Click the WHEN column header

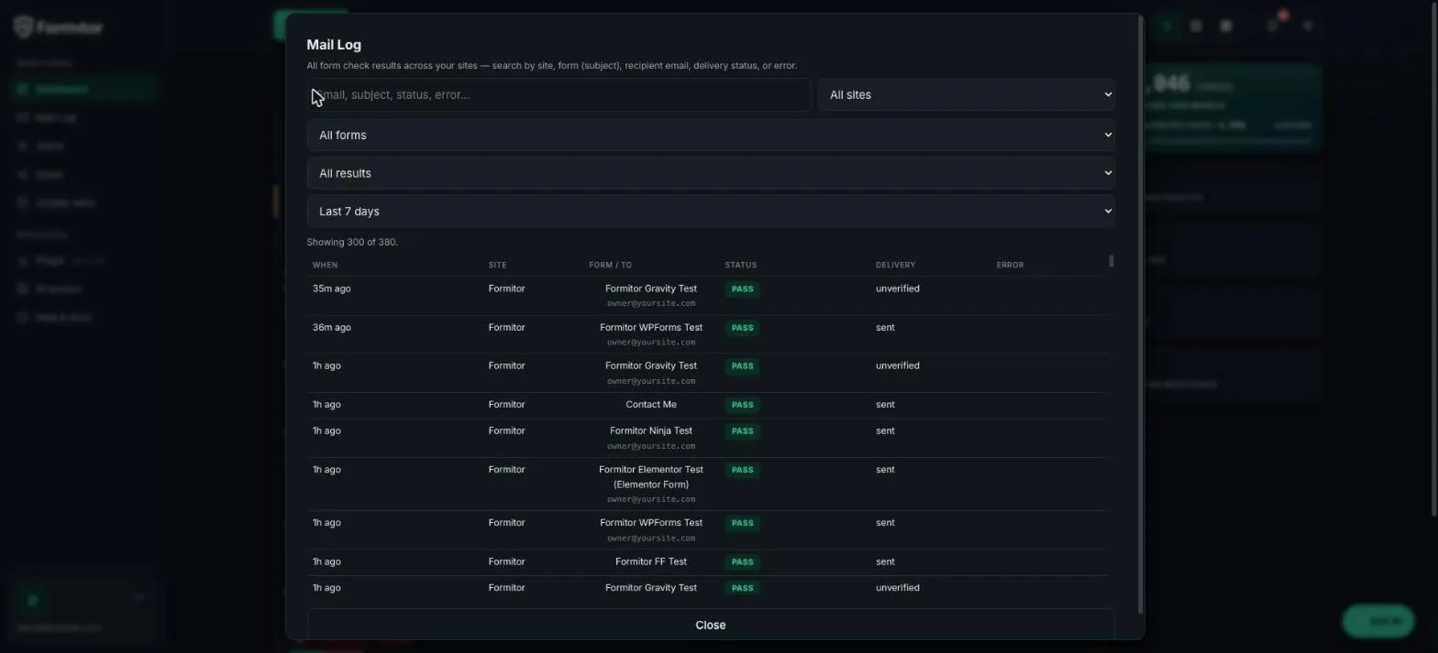[x=325, y=266]
